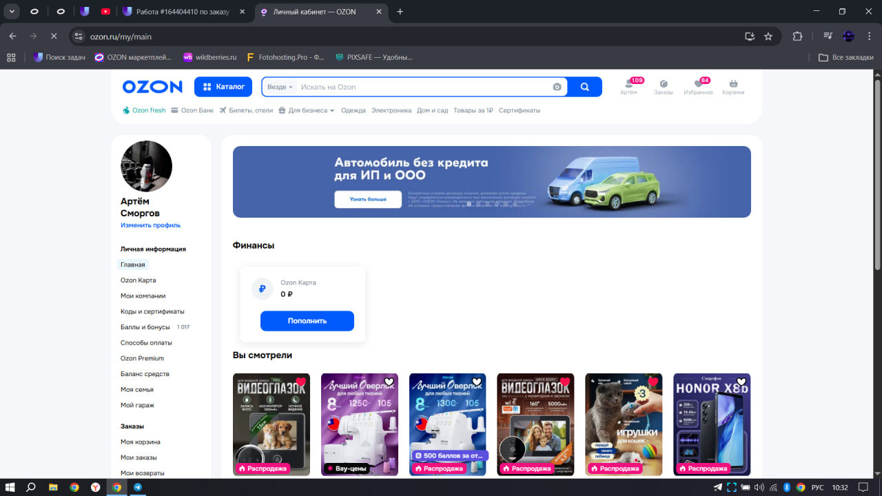Viewport: 882px width, 496px height.
Task: Open the Все закладки bookmarks folder
Action: (846, 58)
